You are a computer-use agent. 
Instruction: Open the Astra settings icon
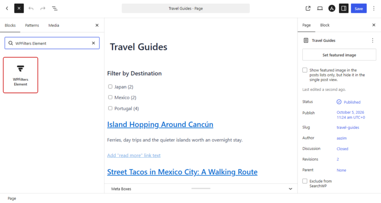pyautogui.click(x=332, y=8)
